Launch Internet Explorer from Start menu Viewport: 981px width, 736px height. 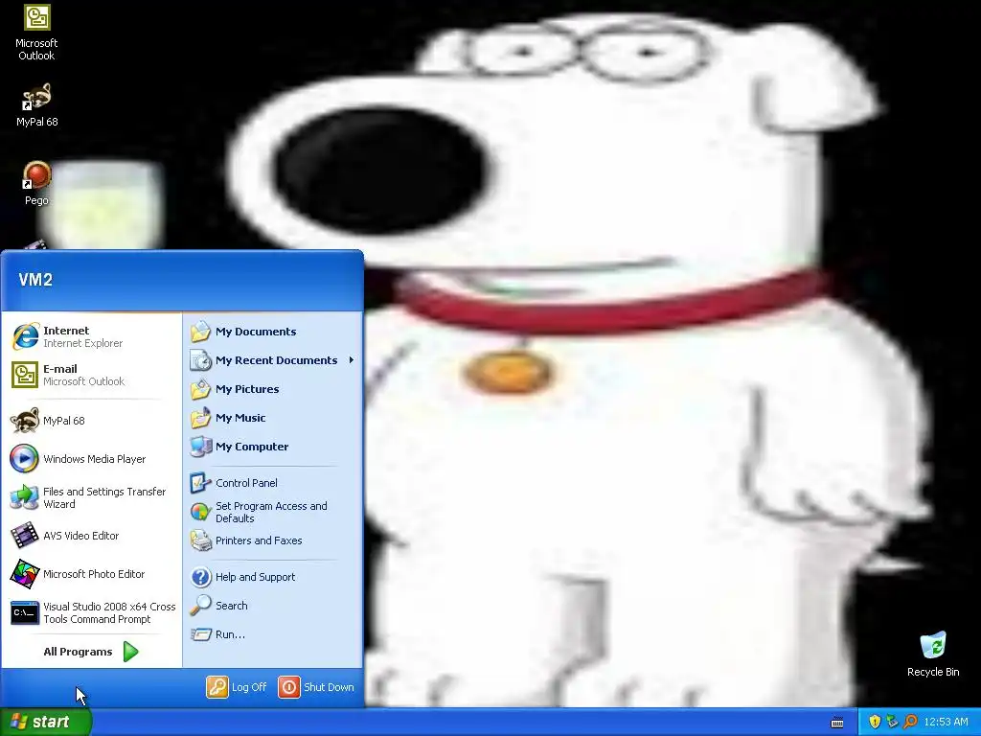[x=91, y=336]
